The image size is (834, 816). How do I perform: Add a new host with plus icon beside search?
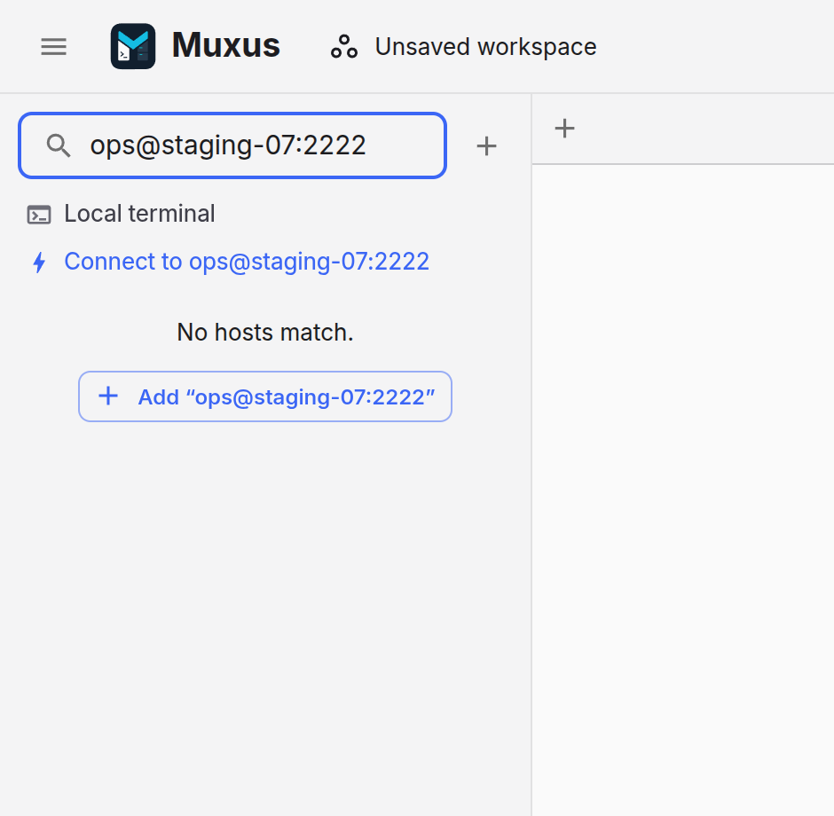click(487, 145)
